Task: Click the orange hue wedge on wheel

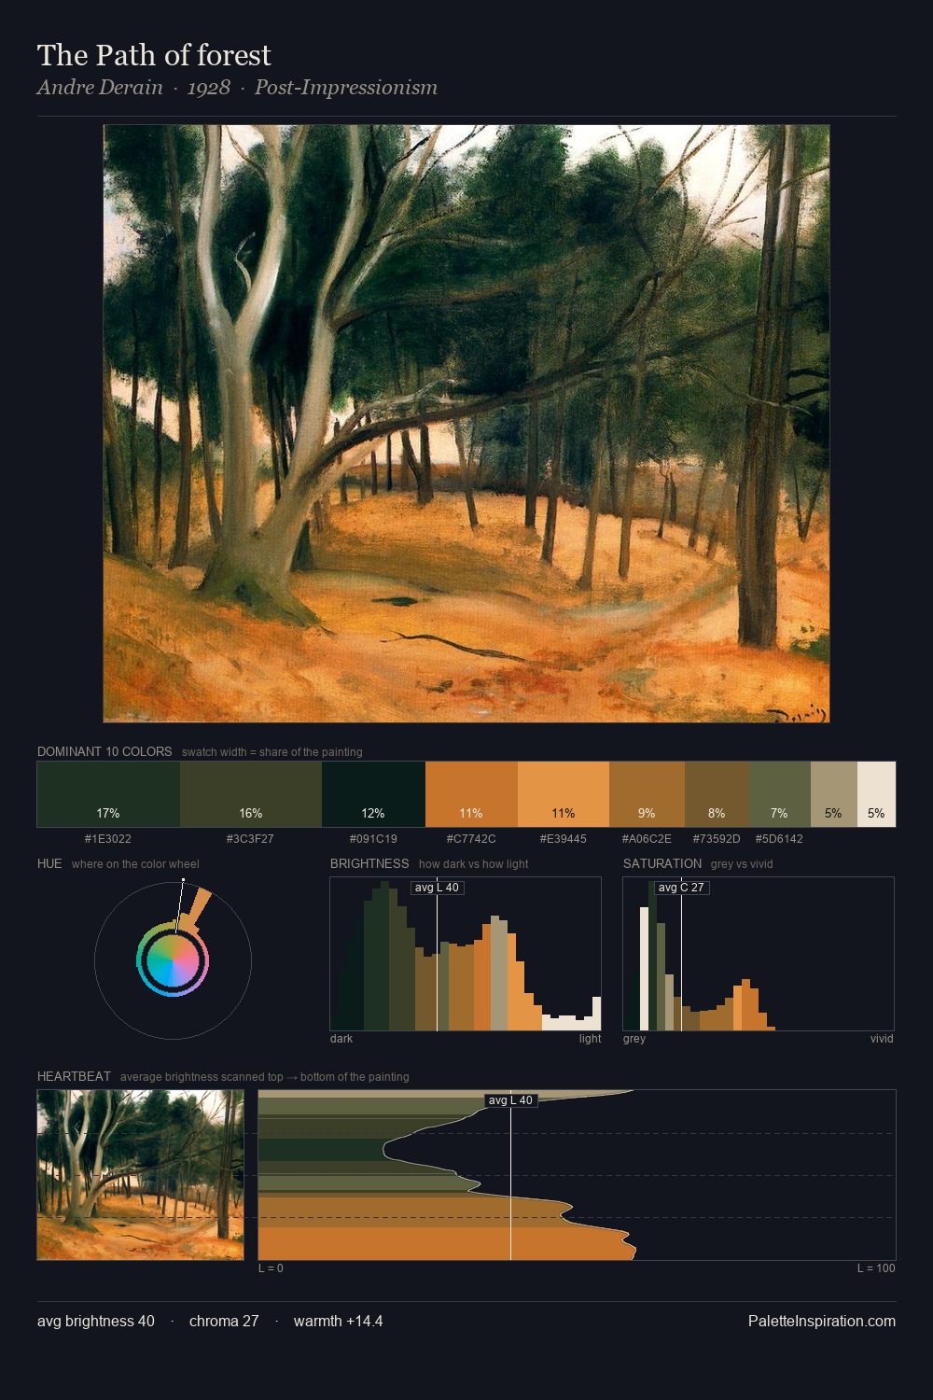Action: pyautogui.click(x=195, y=911)
